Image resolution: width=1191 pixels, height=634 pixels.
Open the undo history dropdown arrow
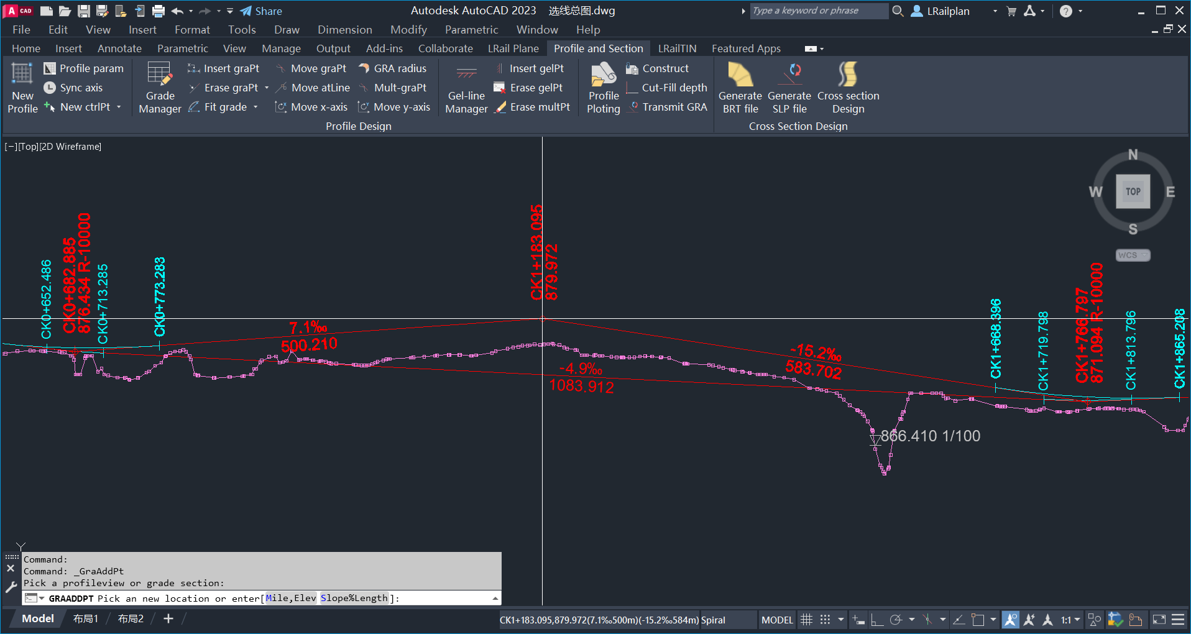190,11
